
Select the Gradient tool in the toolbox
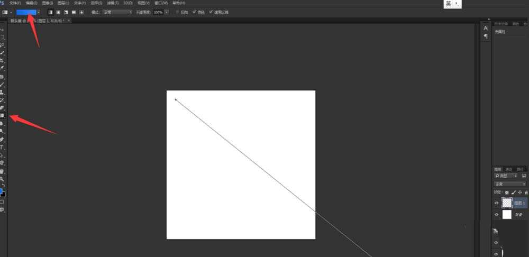[2, 115]
